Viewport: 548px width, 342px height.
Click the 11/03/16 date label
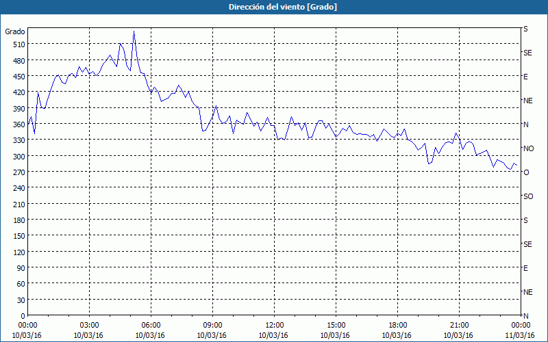click(520, 335)
